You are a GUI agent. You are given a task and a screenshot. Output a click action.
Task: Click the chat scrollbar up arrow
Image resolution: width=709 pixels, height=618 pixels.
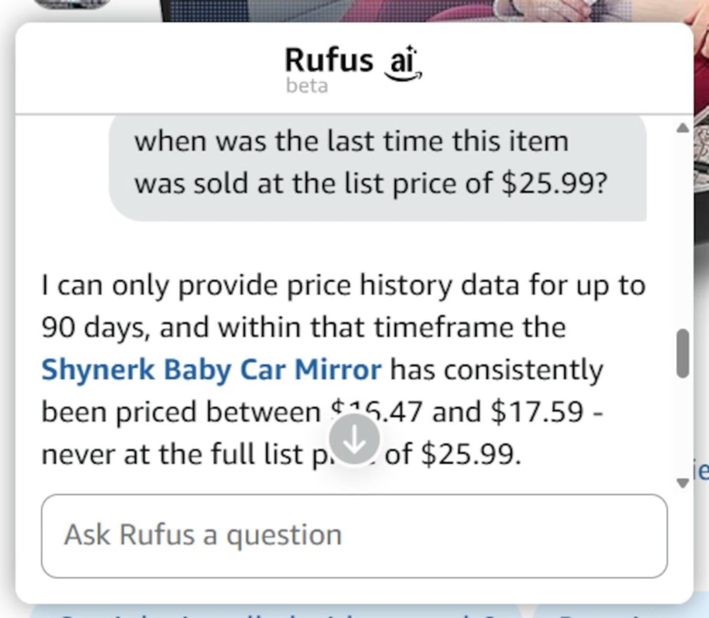coord(682,128)
